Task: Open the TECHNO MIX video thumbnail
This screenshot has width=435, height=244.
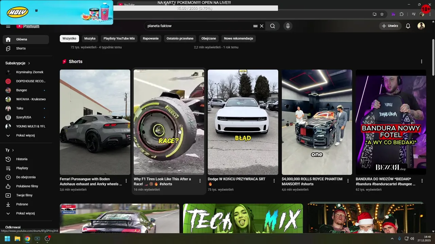Action: [243, 218]
